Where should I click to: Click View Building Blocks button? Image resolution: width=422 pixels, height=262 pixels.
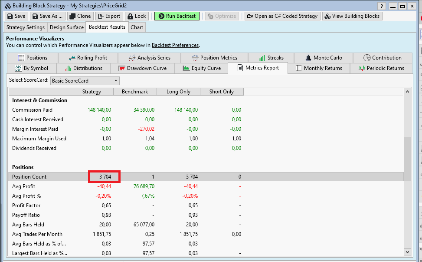pos(352,16)
